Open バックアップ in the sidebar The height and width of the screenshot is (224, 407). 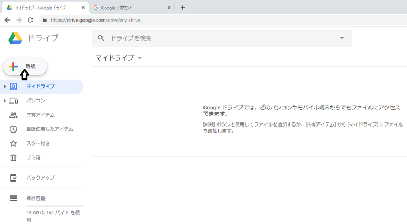(42, 177)
